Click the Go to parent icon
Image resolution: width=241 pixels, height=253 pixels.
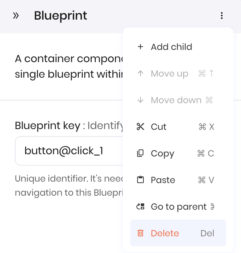click(140, 206)
